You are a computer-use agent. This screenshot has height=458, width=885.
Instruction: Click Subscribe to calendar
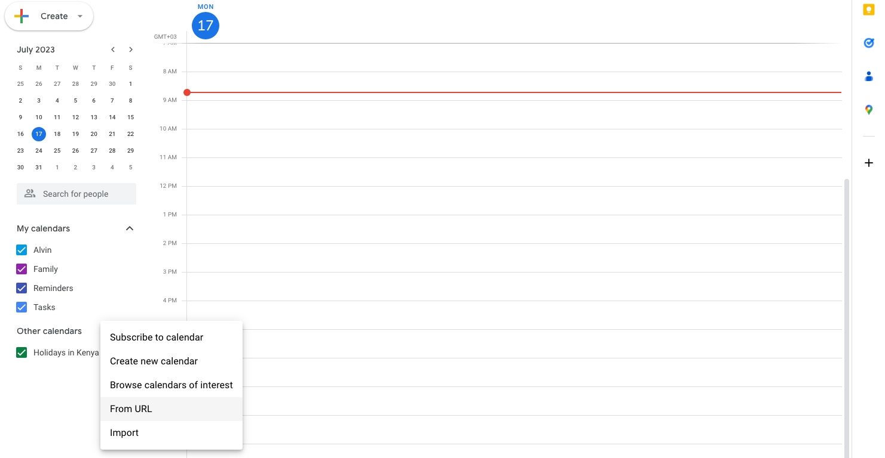156,337
